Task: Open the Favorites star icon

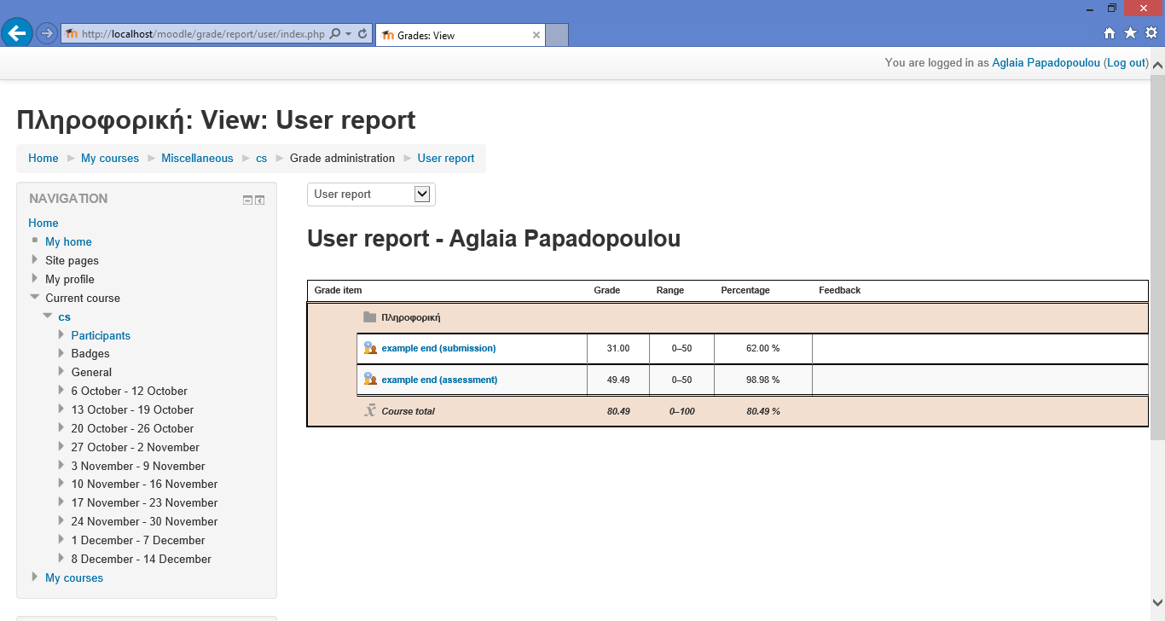Action: pos(1130,33)
